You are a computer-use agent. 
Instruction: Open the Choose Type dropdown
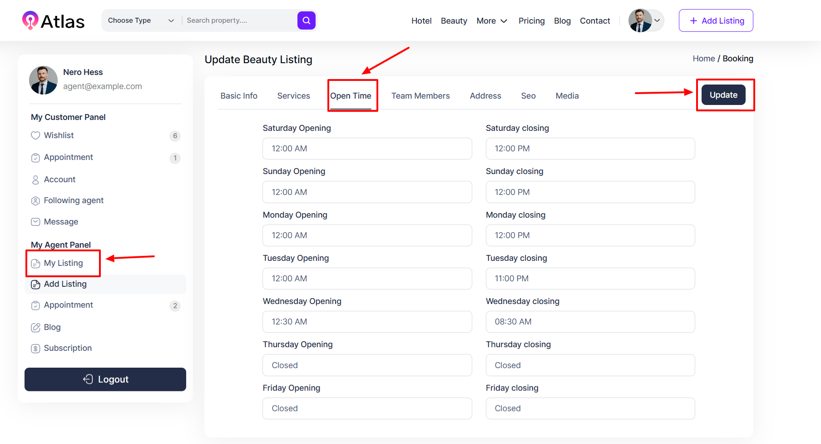click(141, 20)
